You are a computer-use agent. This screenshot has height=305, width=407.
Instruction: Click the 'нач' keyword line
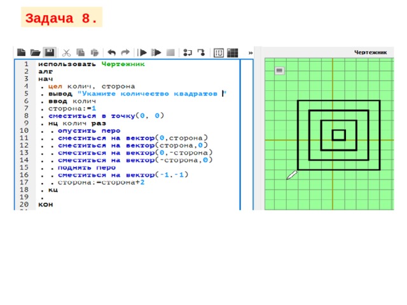coord(45,79)
